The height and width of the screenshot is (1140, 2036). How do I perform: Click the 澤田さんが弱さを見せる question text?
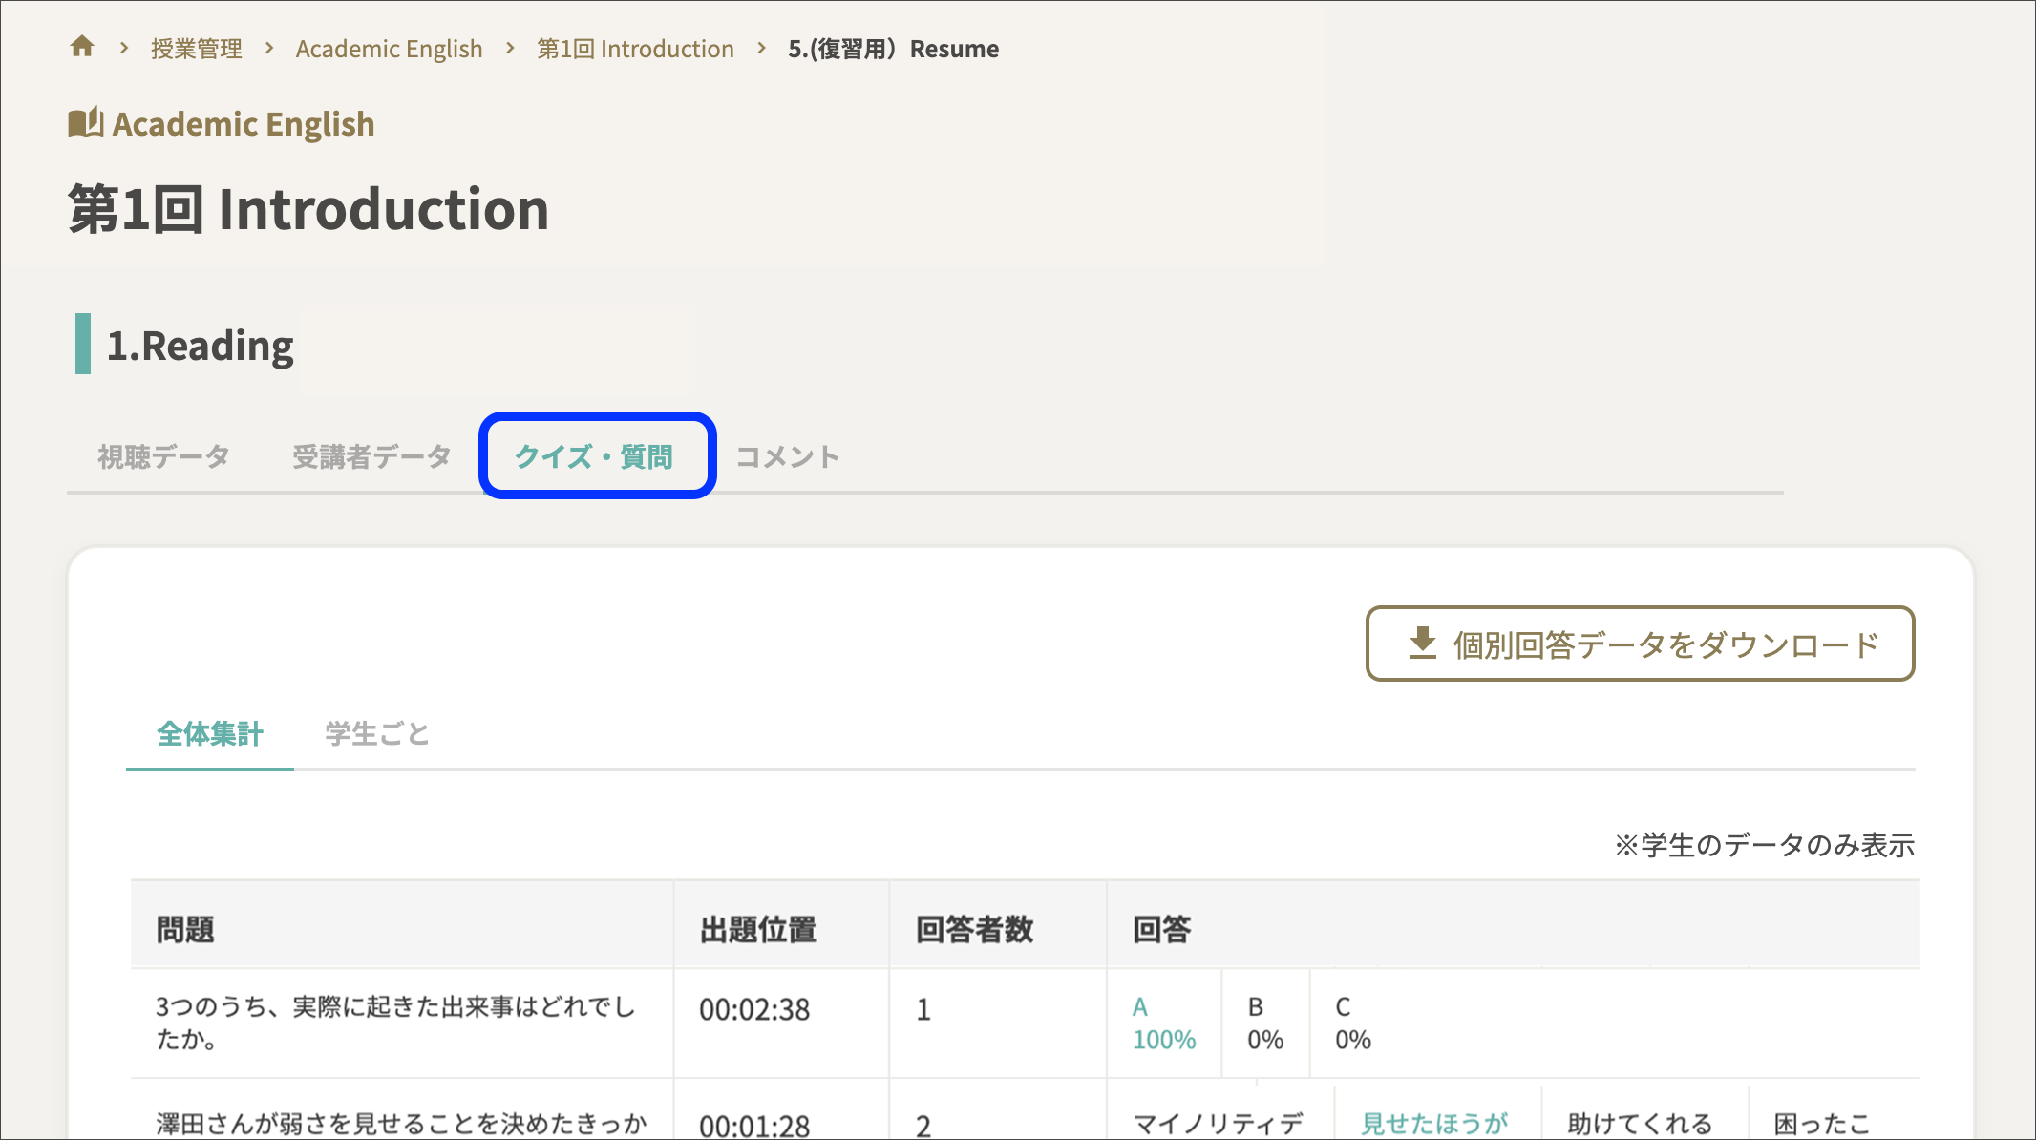(401, 1124)
